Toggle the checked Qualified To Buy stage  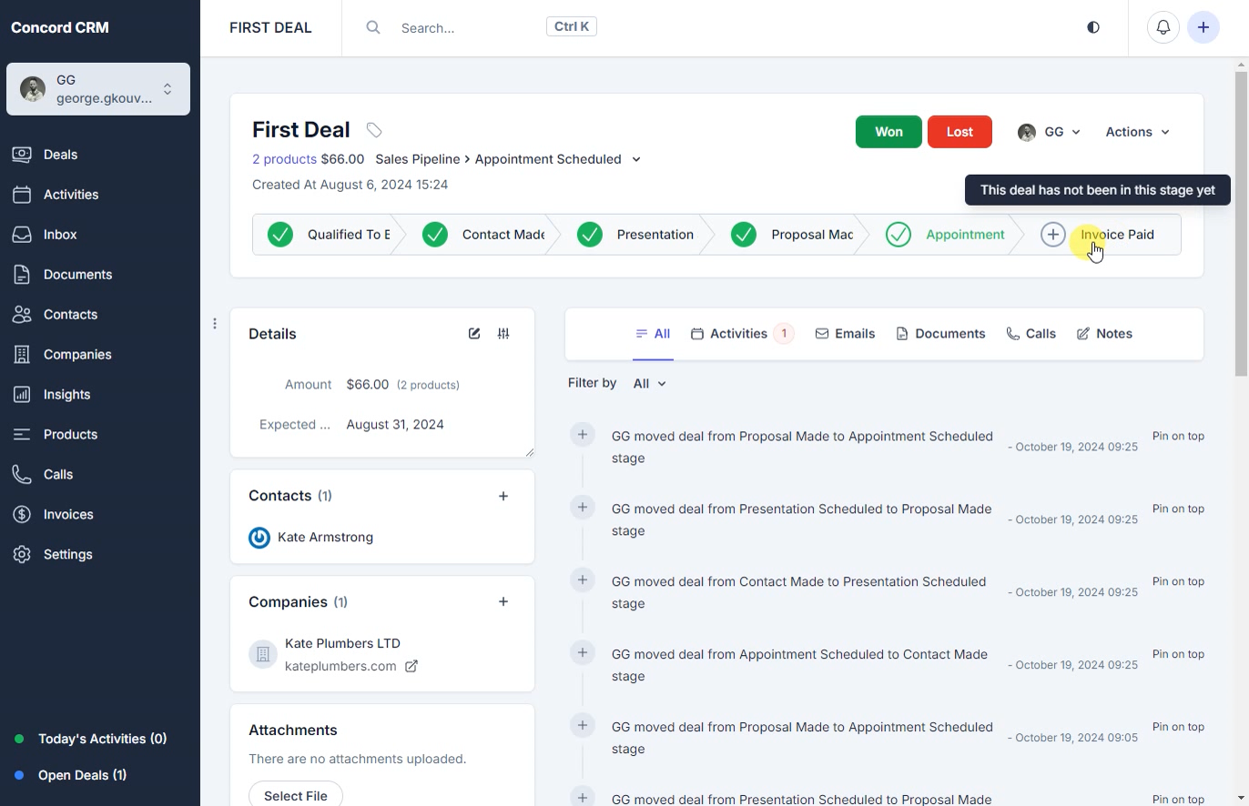[280, 234]
